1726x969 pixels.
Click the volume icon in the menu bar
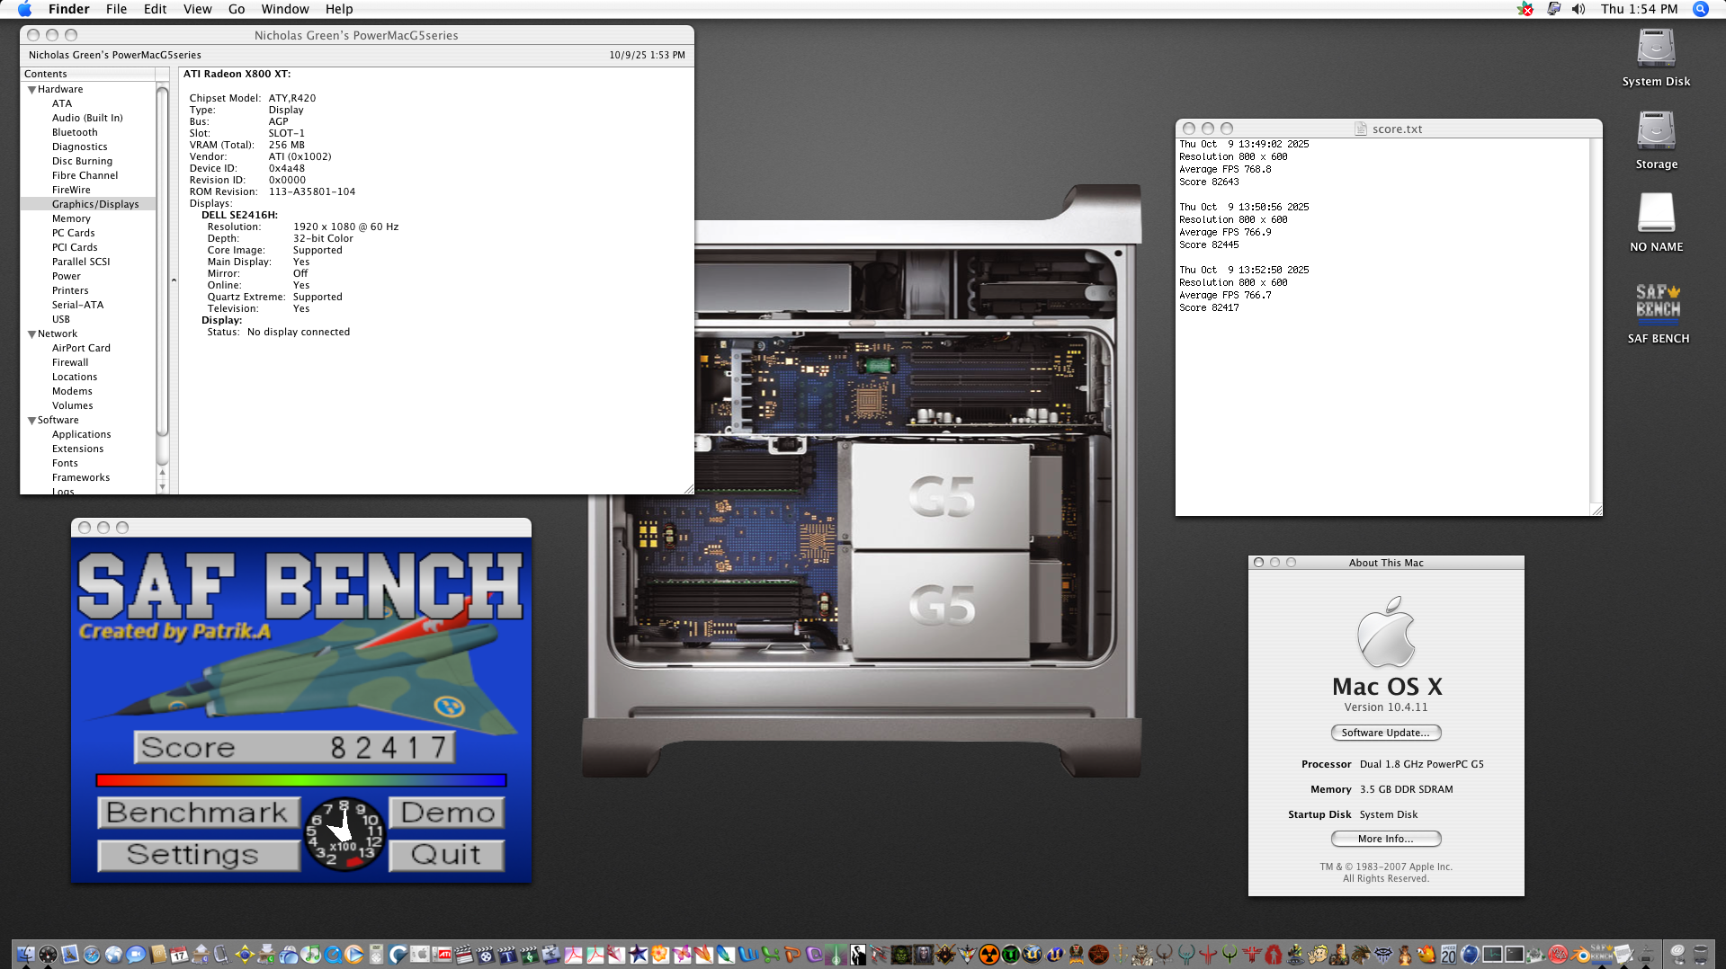click(1577, 9)
